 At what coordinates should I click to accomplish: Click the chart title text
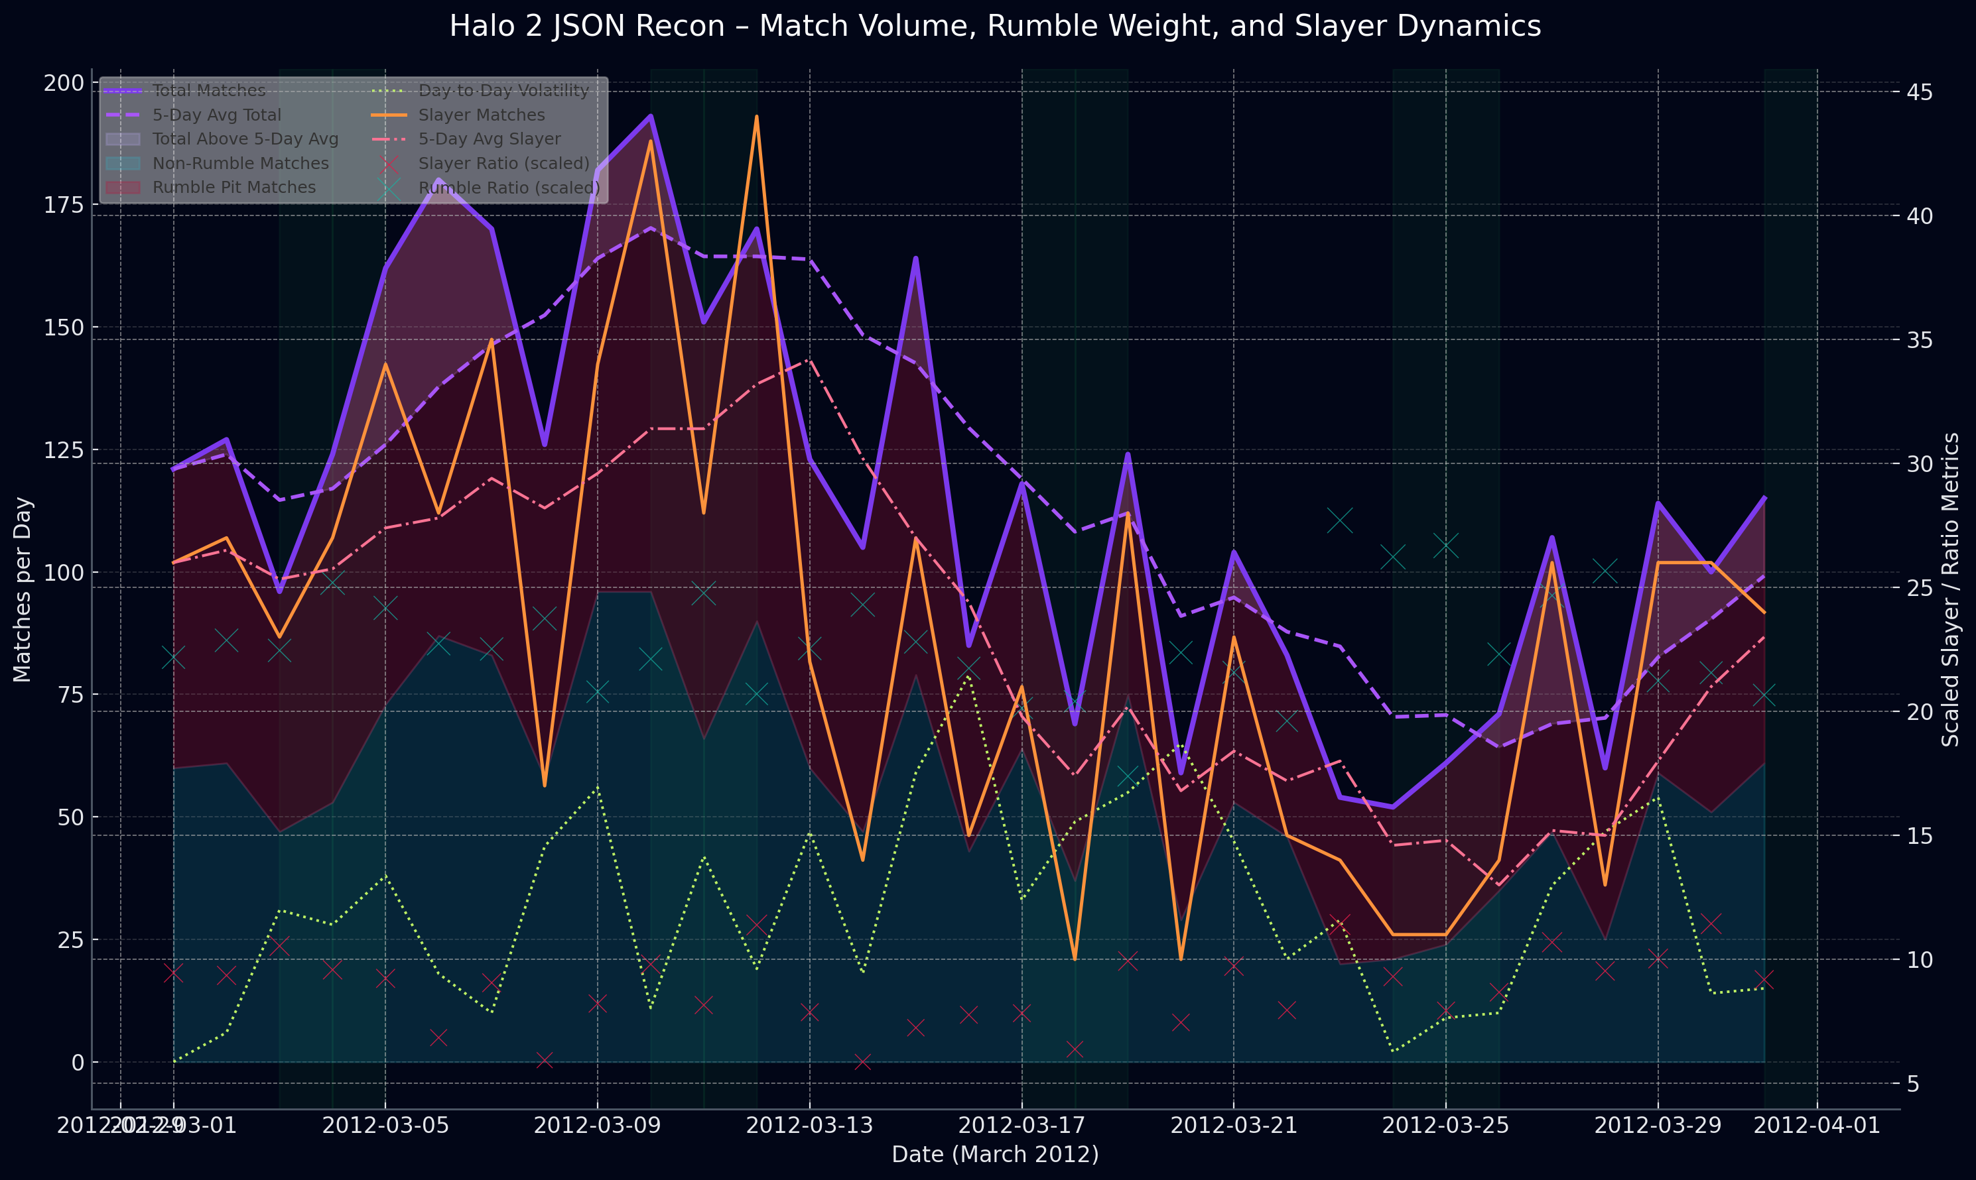[994, 27]
